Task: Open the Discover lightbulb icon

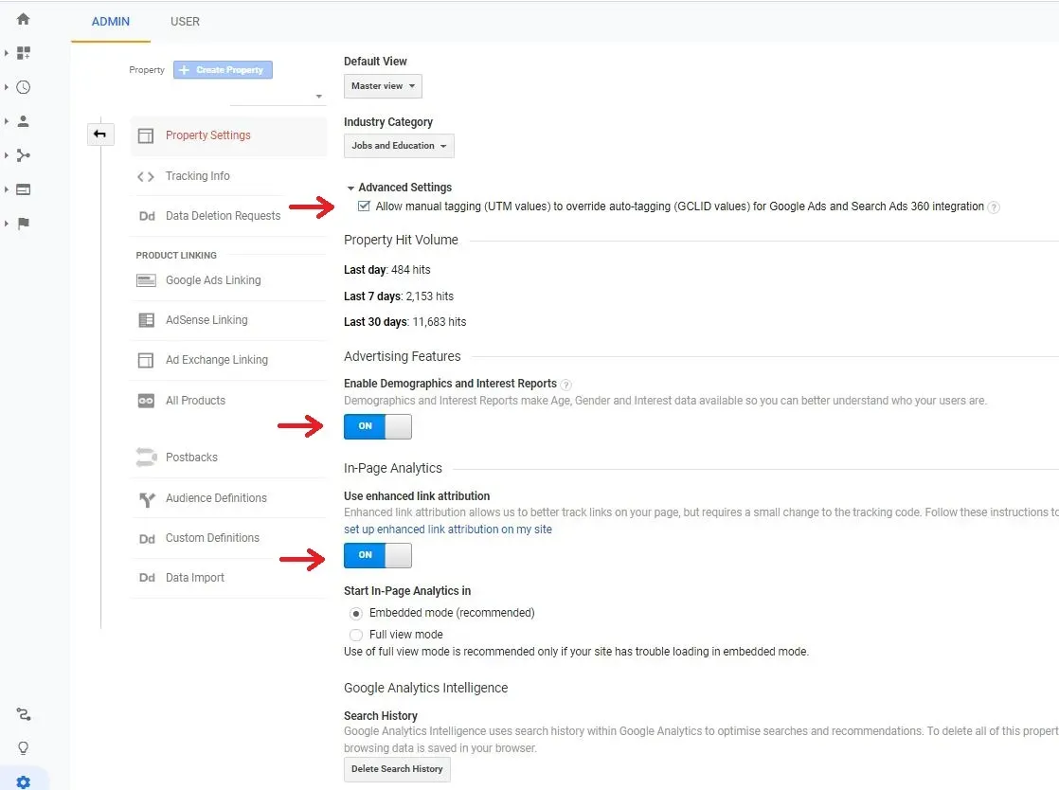Action: pos(23,748)
